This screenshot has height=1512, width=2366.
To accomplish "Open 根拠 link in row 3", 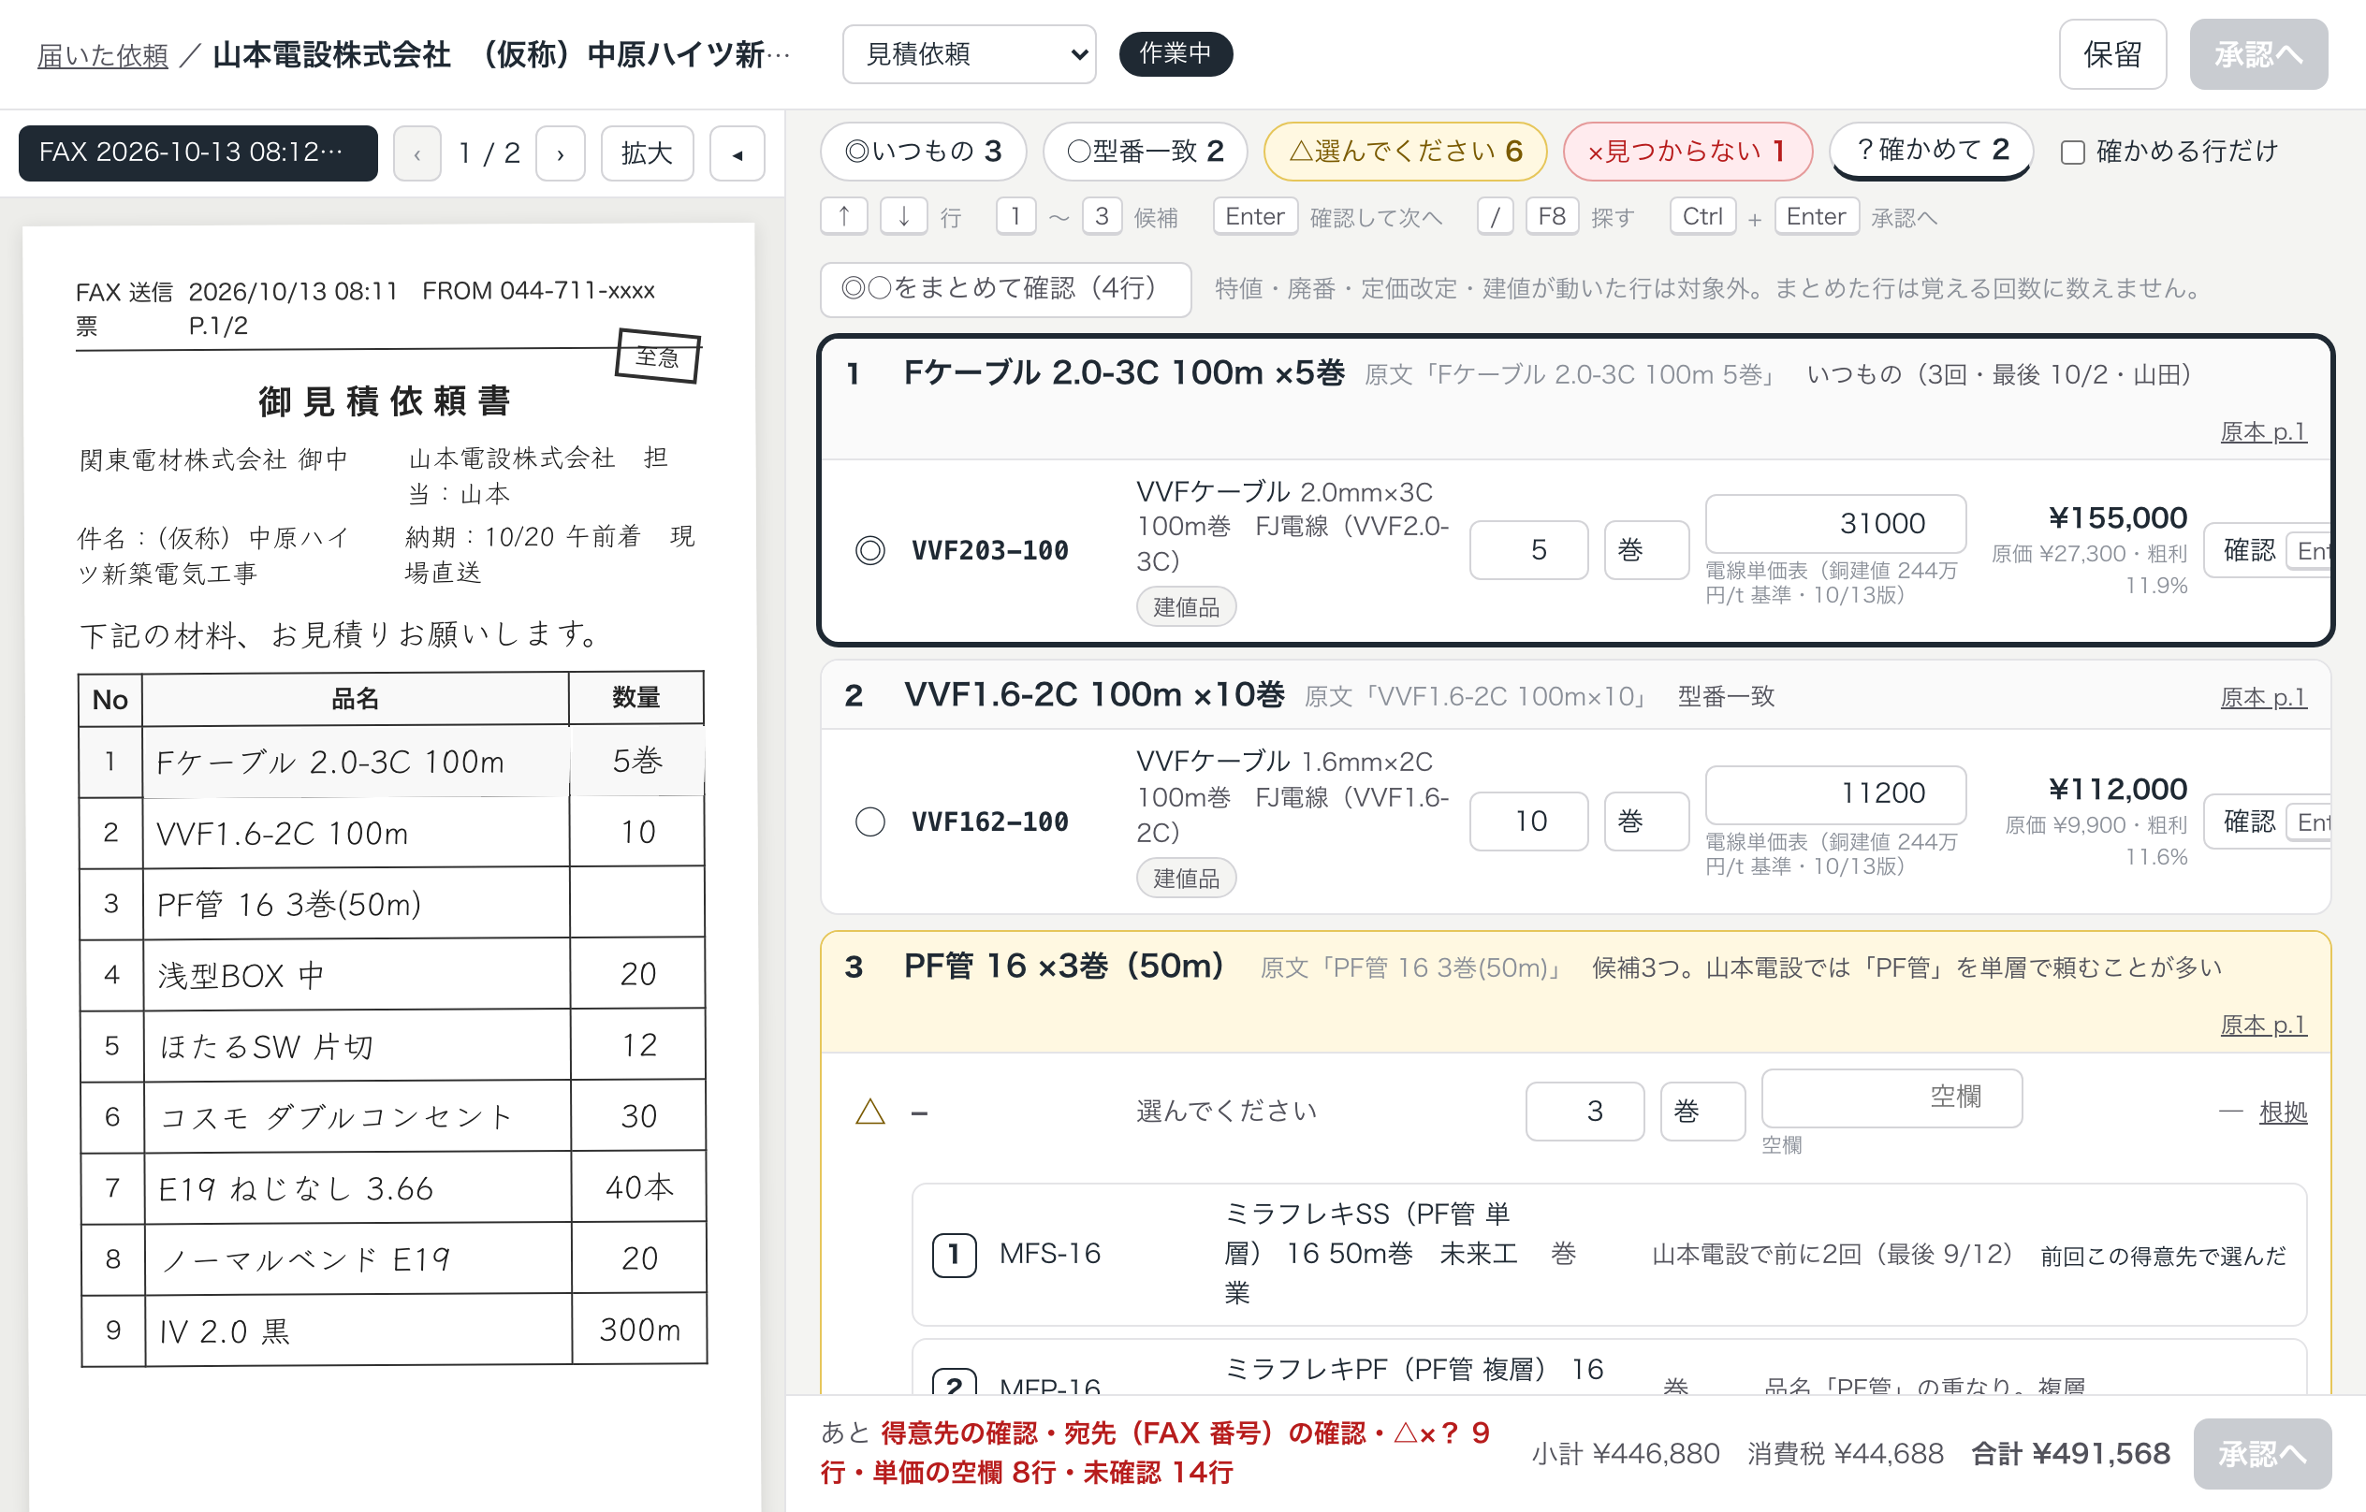I will (x=2283, y=1112).
